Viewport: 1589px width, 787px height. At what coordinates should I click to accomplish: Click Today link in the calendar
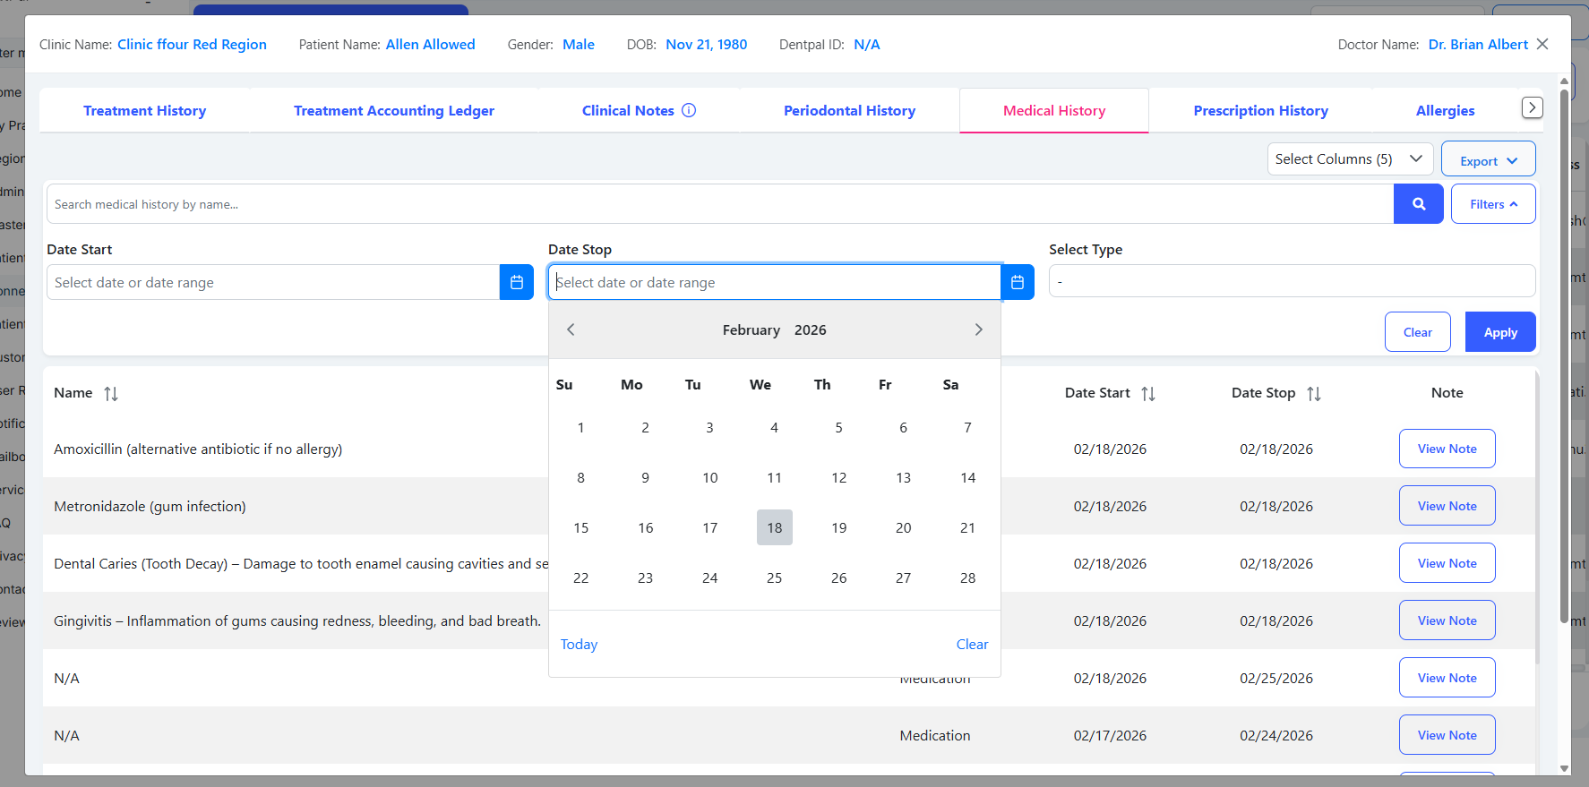(x=579, y=644)
